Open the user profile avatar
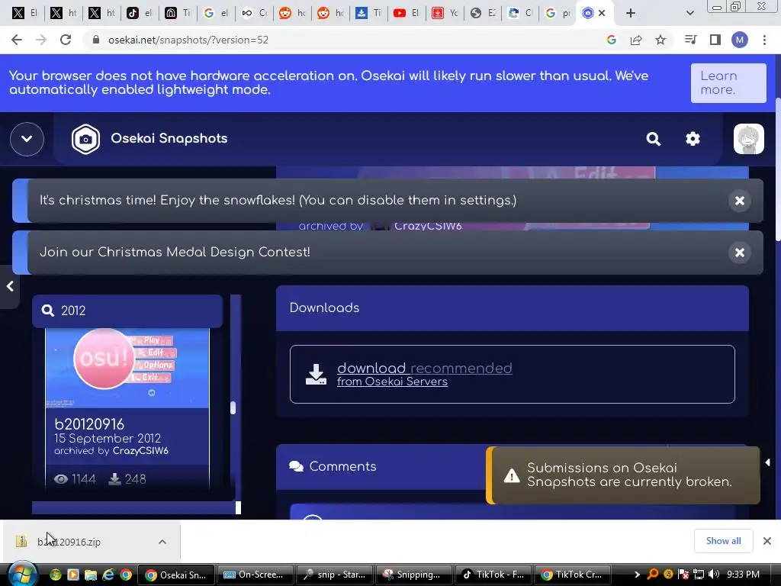This screenshot has height=586, width=781. tap(749, 139)
